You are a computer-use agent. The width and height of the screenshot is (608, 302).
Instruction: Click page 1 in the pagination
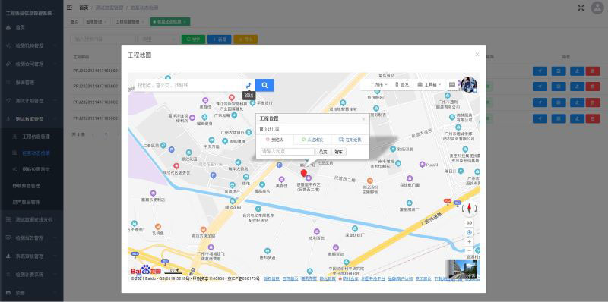[x=106, y=134]
